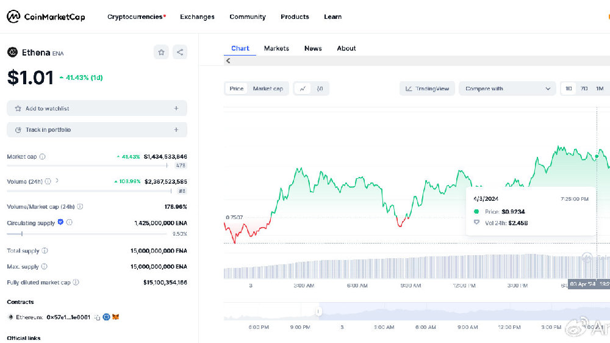This screenshot has width=610, height=343.
Task: Click the back arrow below the tabs
Action: [228, 61]
